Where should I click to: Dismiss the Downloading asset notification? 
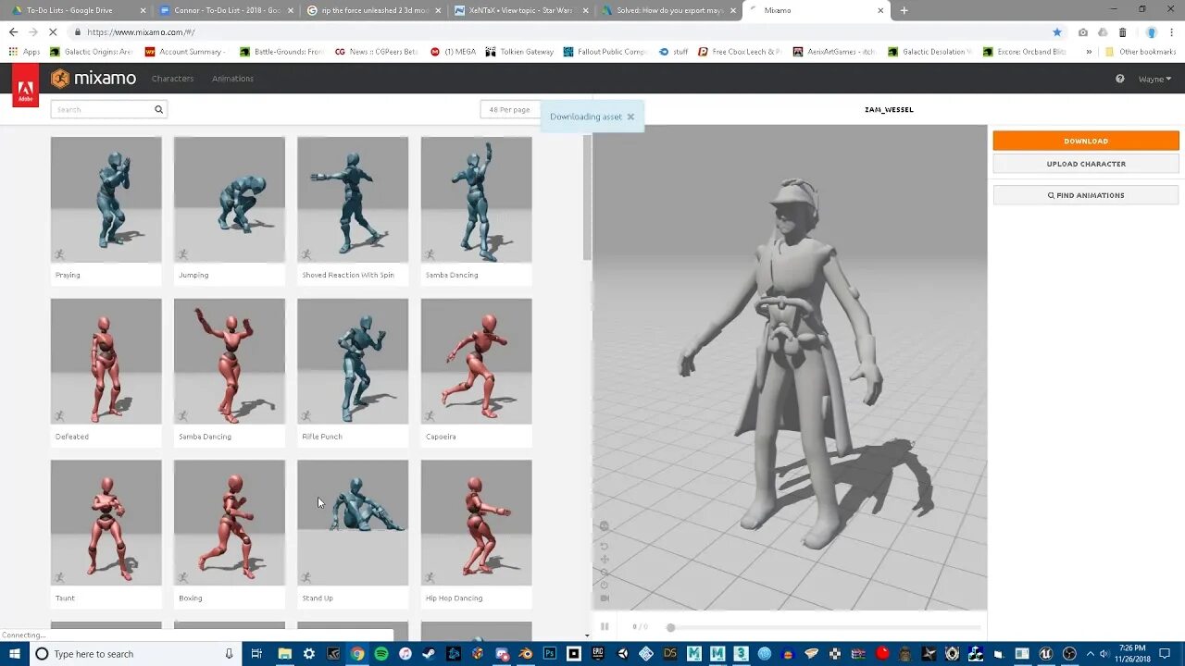630,117
